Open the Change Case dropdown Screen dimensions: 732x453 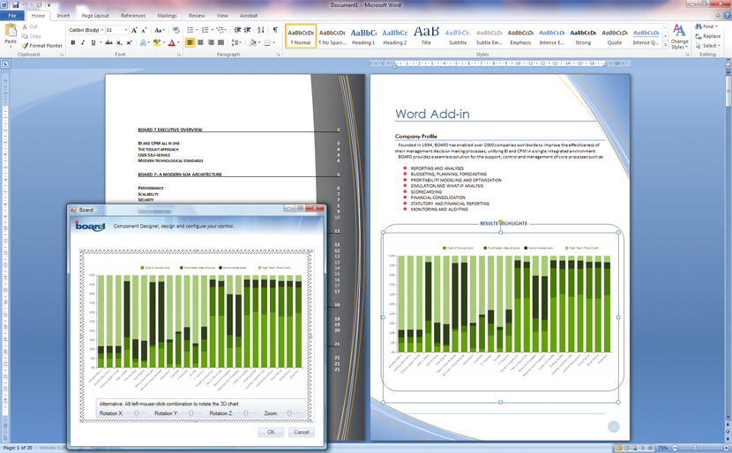click(160, 30)
